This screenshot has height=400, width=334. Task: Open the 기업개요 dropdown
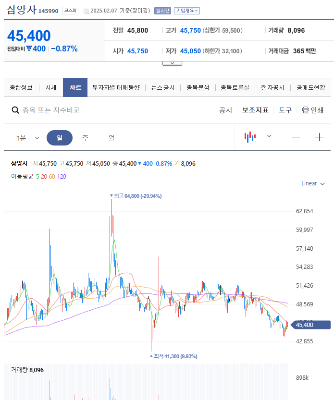pyautogui.click(x=187, y=11)
